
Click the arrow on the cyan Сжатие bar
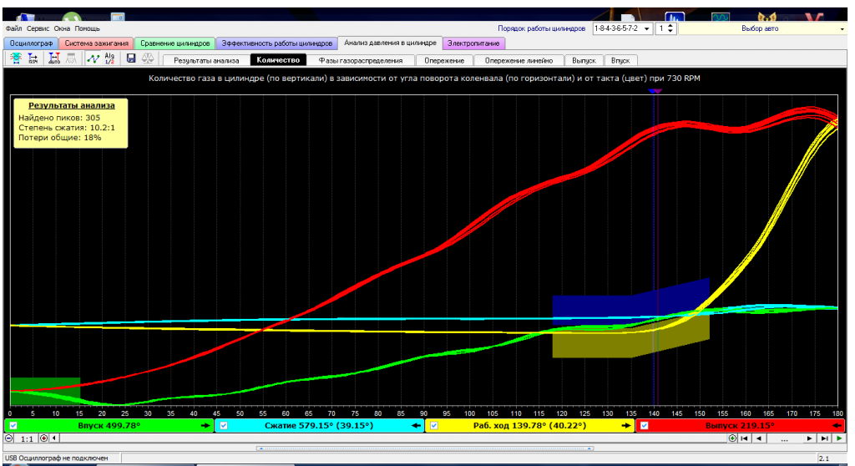click(x=416, y=426)
